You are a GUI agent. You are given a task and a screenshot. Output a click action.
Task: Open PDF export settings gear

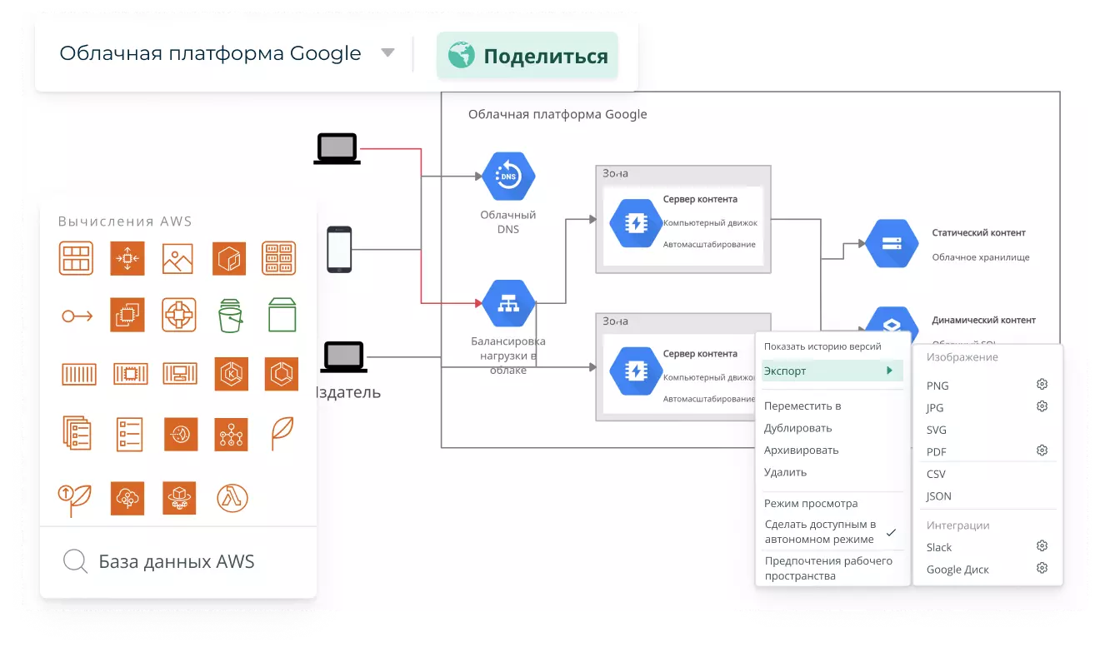pos(1042,450)
